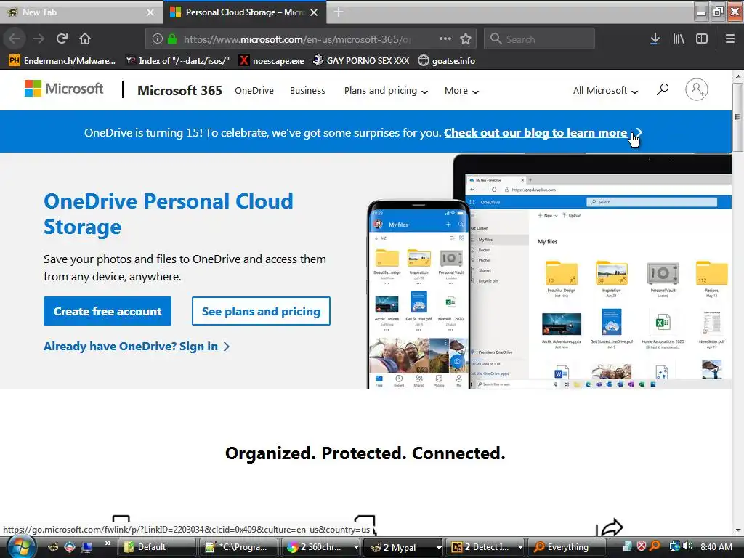Image resolution: width=744 pixels, height=558 pixels.
Task: Expand the All Microsoft dropdown
Action: (x=605, y=91)
